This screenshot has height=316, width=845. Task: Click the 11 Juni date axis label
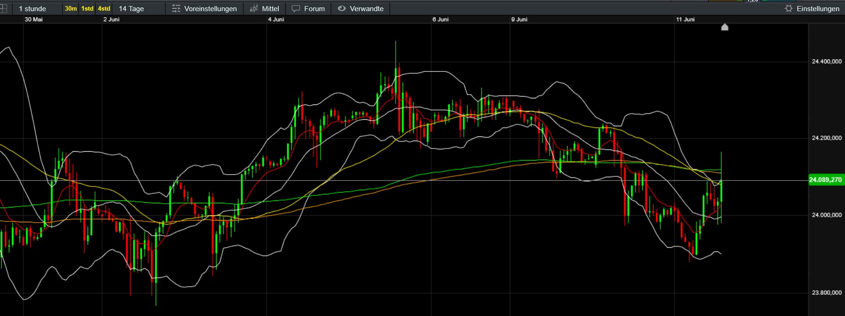click(685, 19)
